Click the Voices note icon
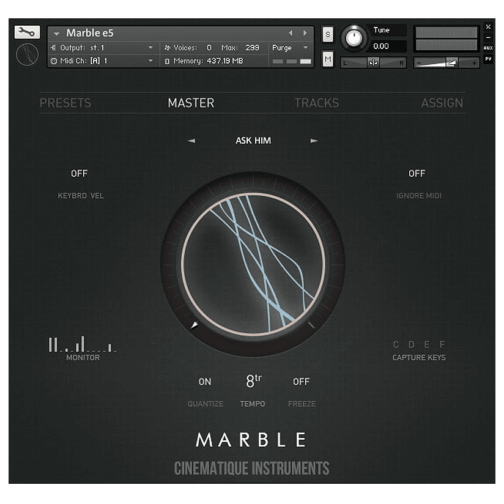The height and width of the screenshot is (504, 504). click(x=167, y=48)
